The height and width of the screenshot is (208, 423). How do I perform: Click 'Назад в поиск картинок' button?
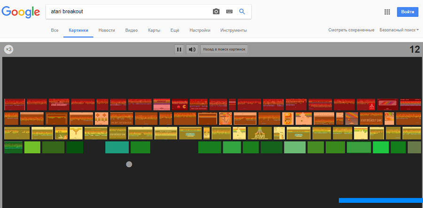coord(224,50)
